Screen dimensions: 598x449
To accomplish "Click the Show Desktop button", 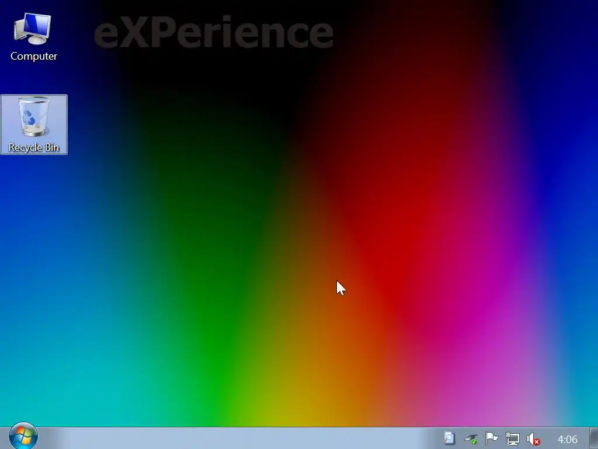I will 594,438.
